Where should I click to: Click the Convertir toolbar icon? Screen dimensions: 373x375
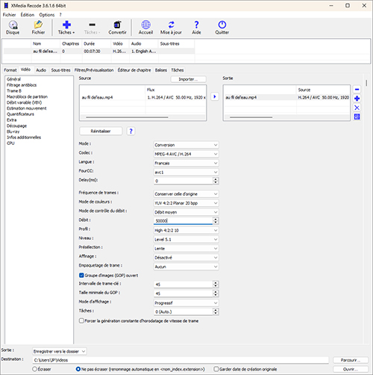[x=117, y=28]
